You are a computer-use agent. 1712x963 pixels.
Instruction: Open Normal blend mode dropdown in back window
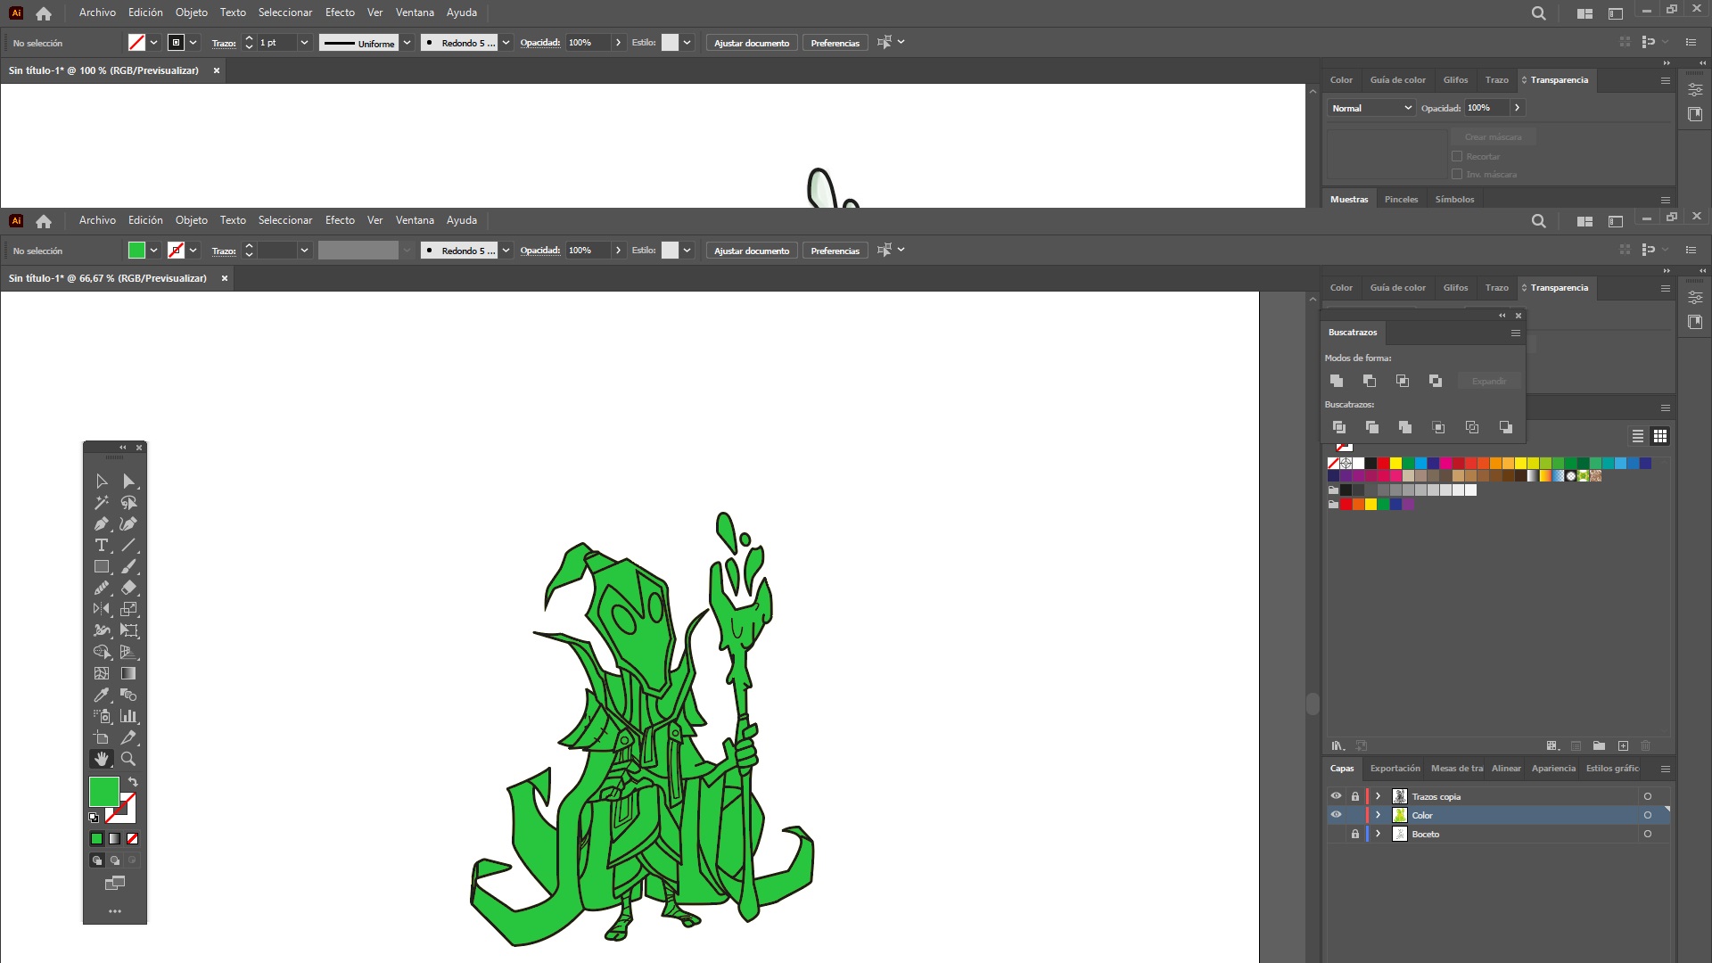(x=1371, y=108)
